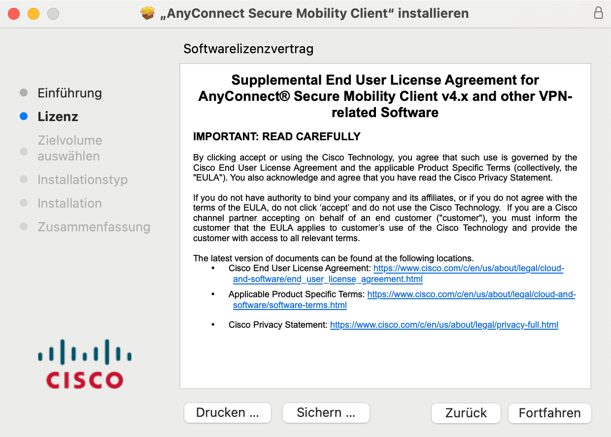Open the Cisco End User License Agreement link
Viewport: 611px width, 437px height.
399,274
